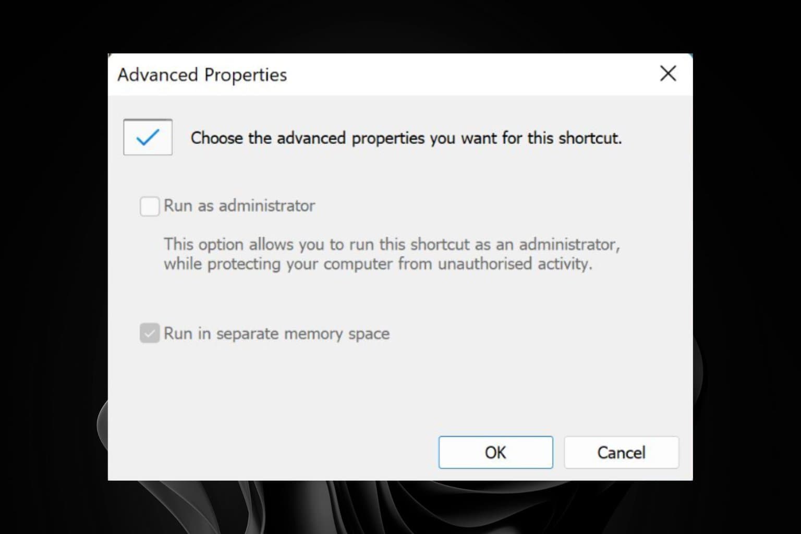The image size is (801, 534).
Task: Click the 'while protecting your computer' text line
Action: point(378,264)
